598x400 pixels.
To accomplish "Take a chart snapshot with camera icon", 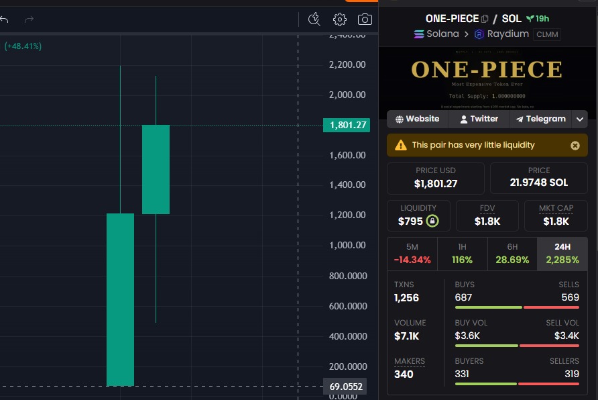I will (365, 19).
